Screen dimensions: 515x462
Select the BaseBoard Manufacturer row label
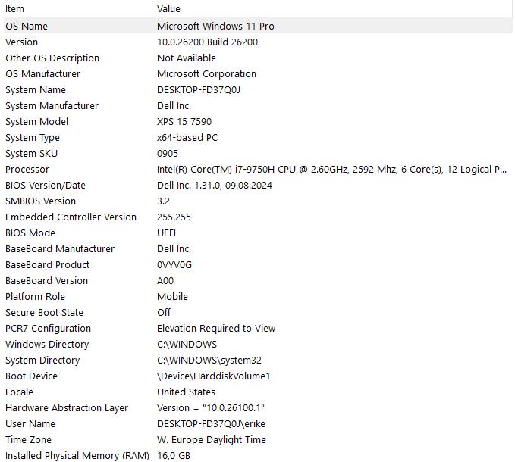(x=60, y=249)
